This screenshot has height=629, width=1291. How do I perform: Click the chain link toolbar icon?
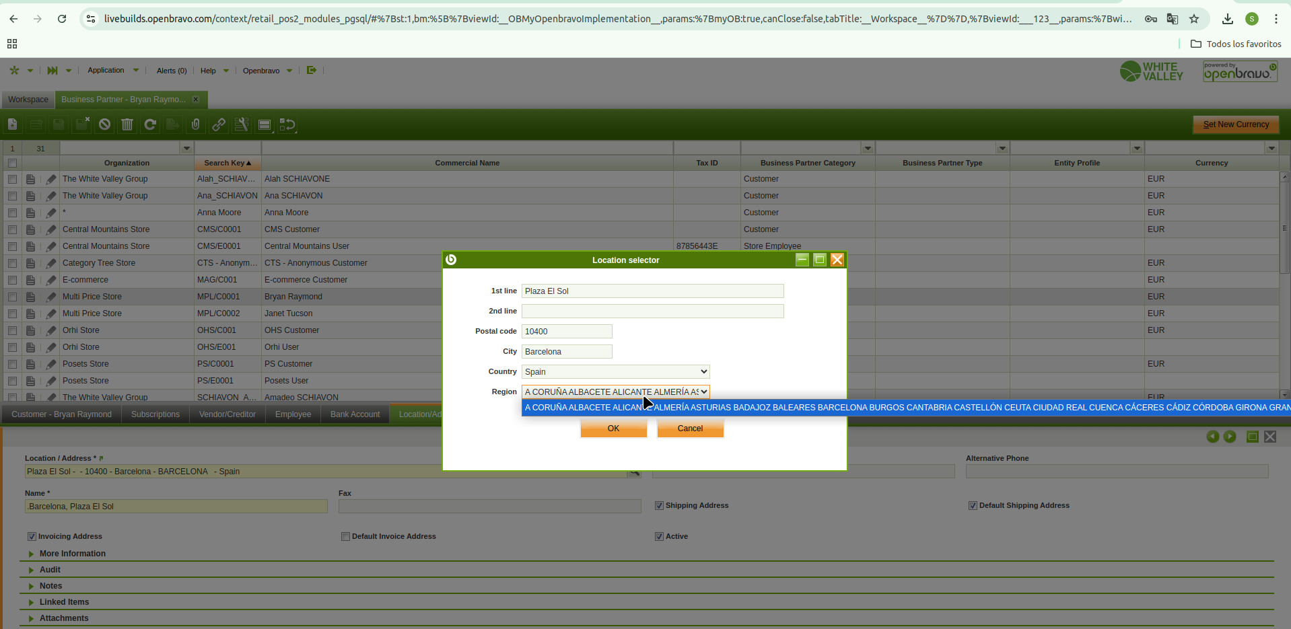(x=219, y=124)
